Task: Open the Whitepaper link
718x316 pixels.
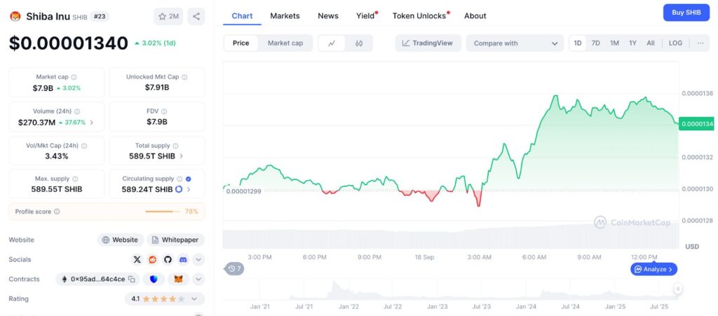Action: (x=176, y=240)
